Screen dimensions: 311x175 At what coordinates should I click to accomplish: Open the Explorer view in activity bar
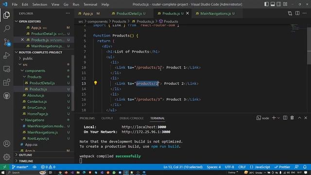pyautogui.click(x=6, y=15)
